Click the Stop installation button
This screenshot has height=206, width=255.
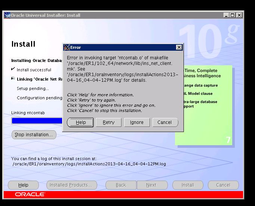[x=34, y=135]
